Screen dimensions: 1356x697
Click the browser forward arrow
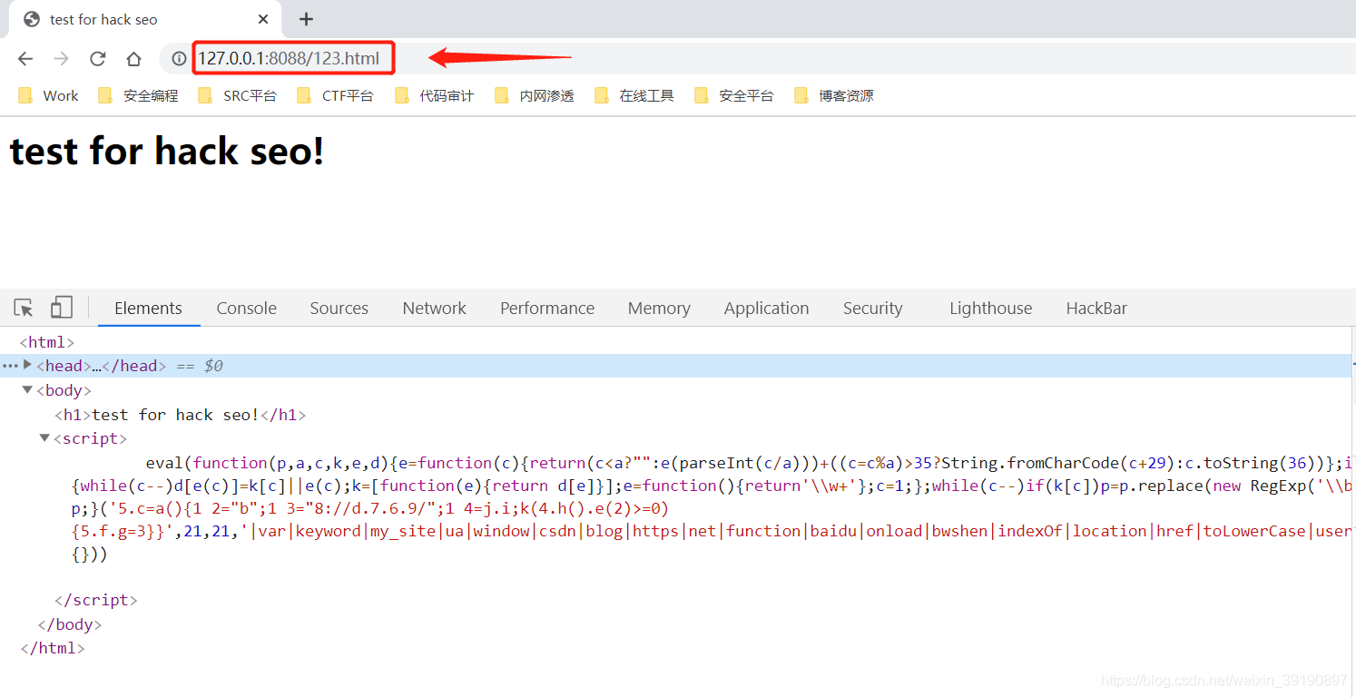coord(61,59)
